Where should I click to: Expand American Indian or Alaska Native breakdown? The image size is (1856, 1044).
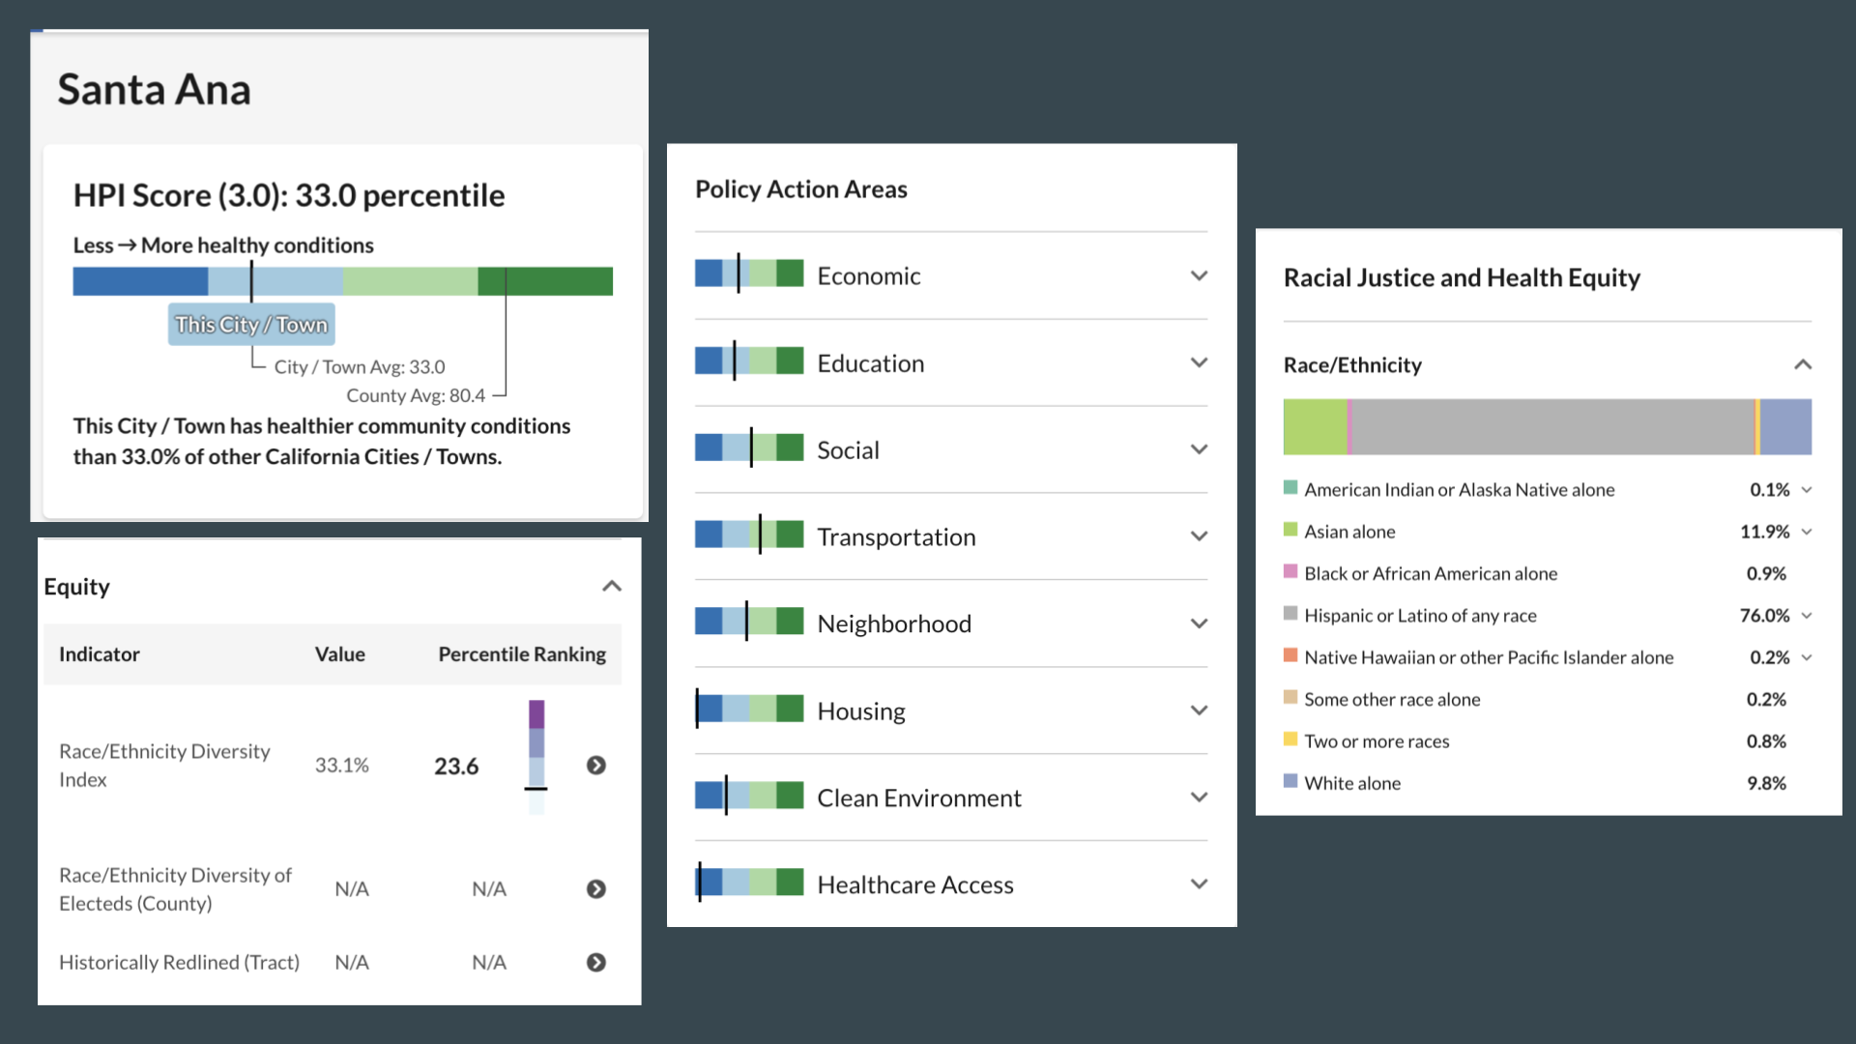point(1807,490)
